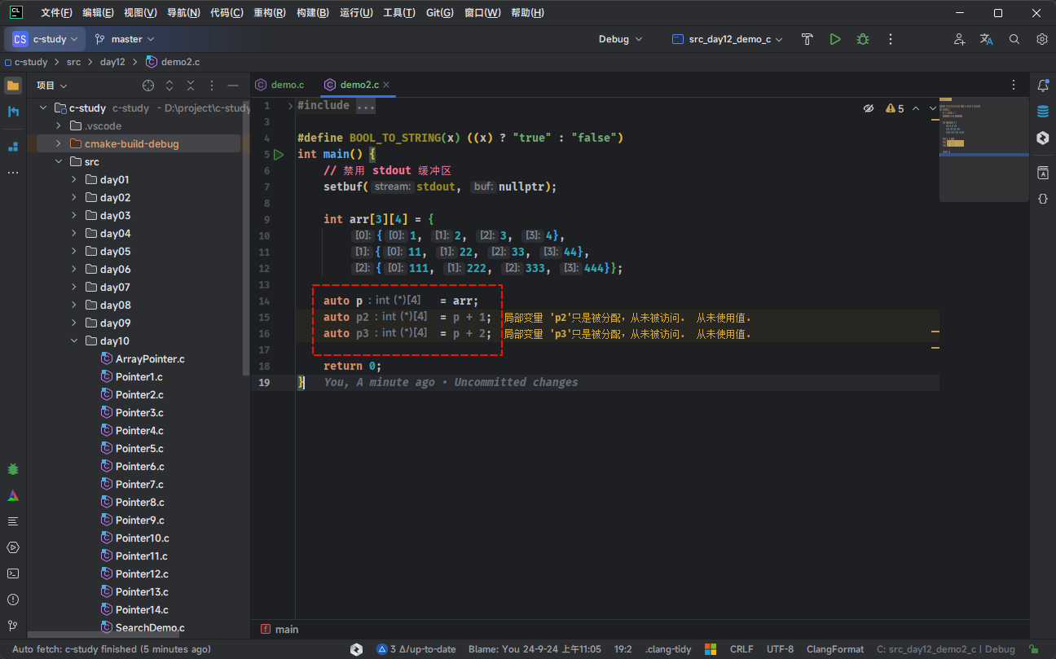Toggle the inspections eye widget in editor

tap(869, 108)
